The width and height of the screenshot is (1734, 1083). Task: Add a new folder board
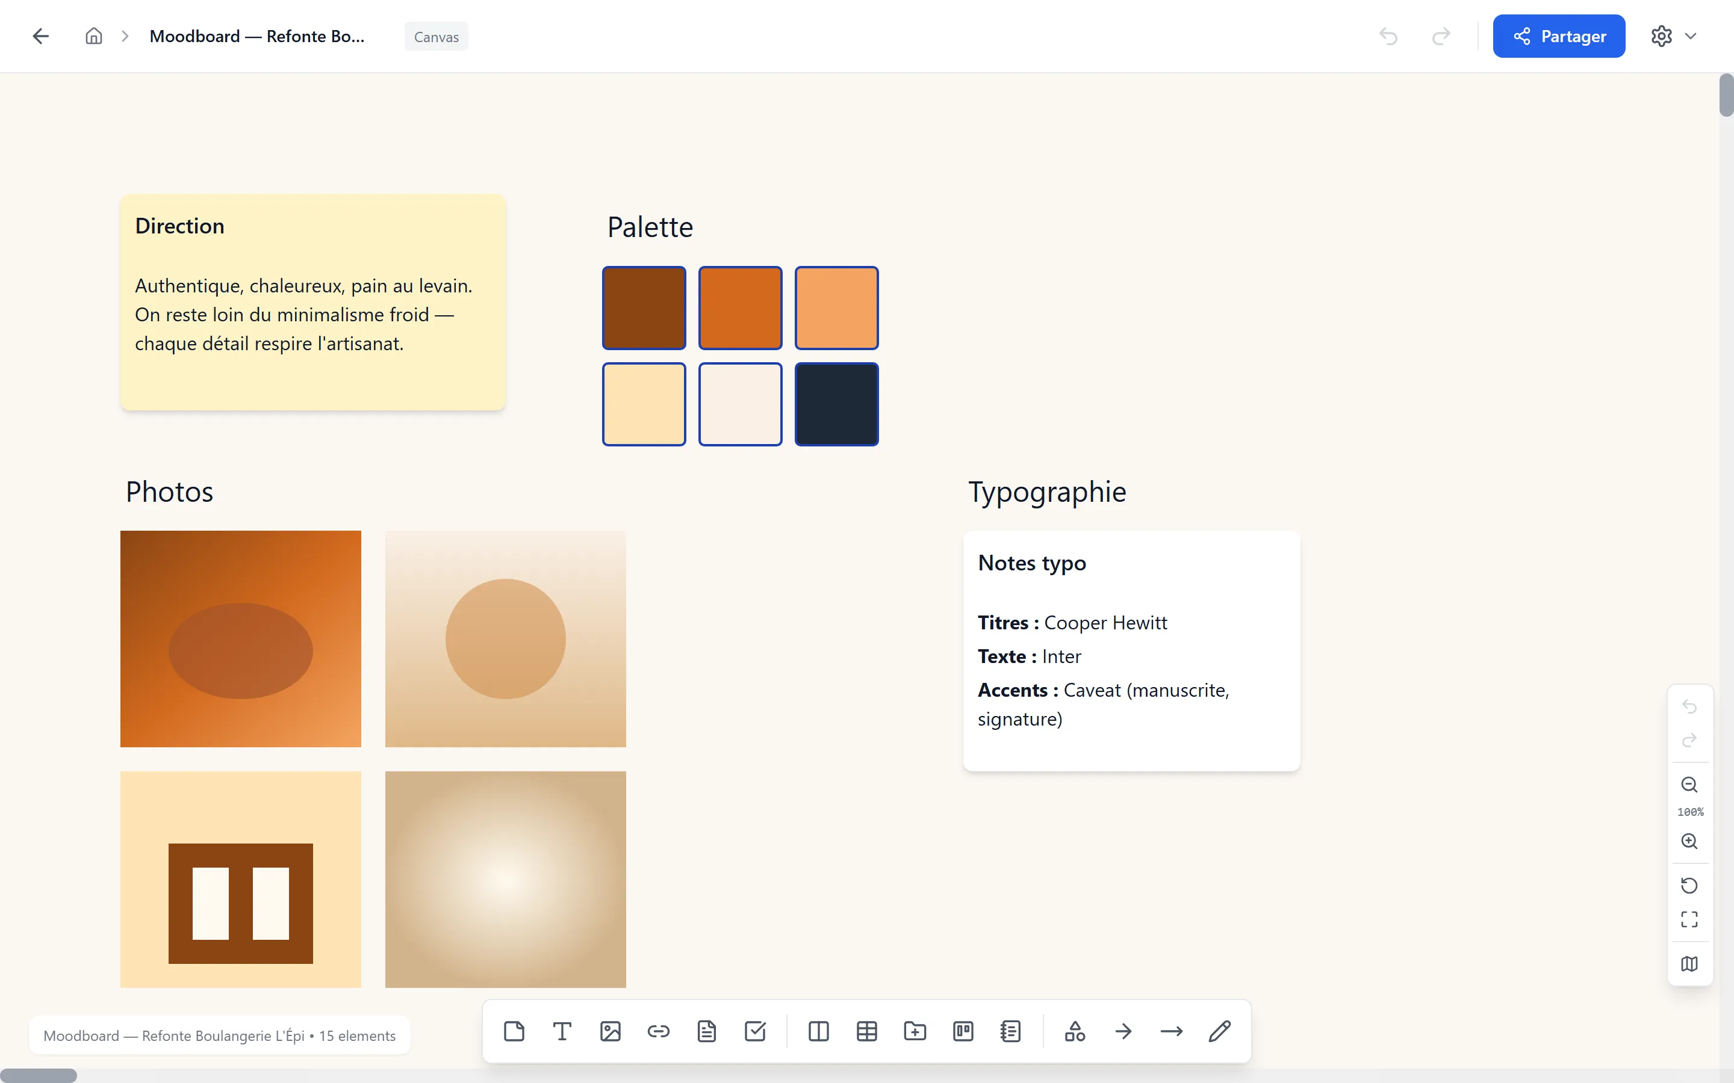click(x=915, y=1031)
